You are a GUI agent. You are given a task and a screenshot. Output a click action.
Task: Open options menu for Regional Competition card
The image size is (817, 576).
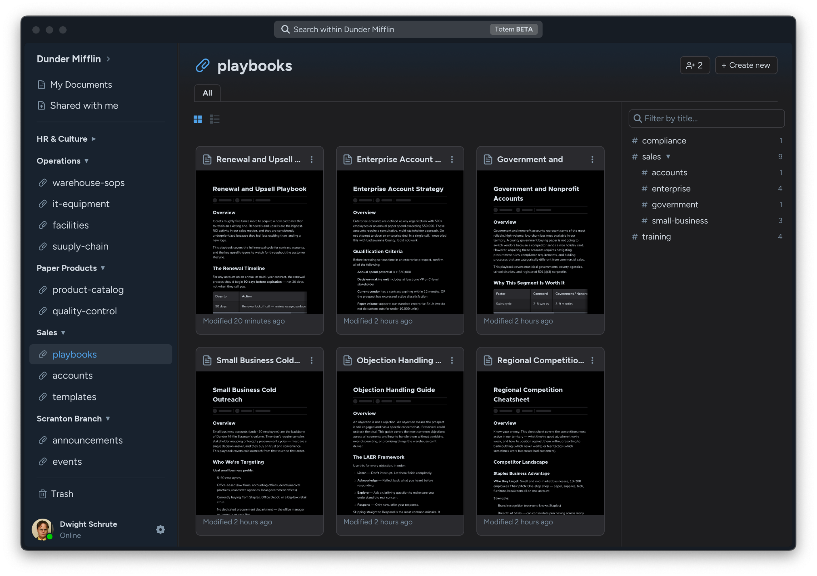(593, 360)
